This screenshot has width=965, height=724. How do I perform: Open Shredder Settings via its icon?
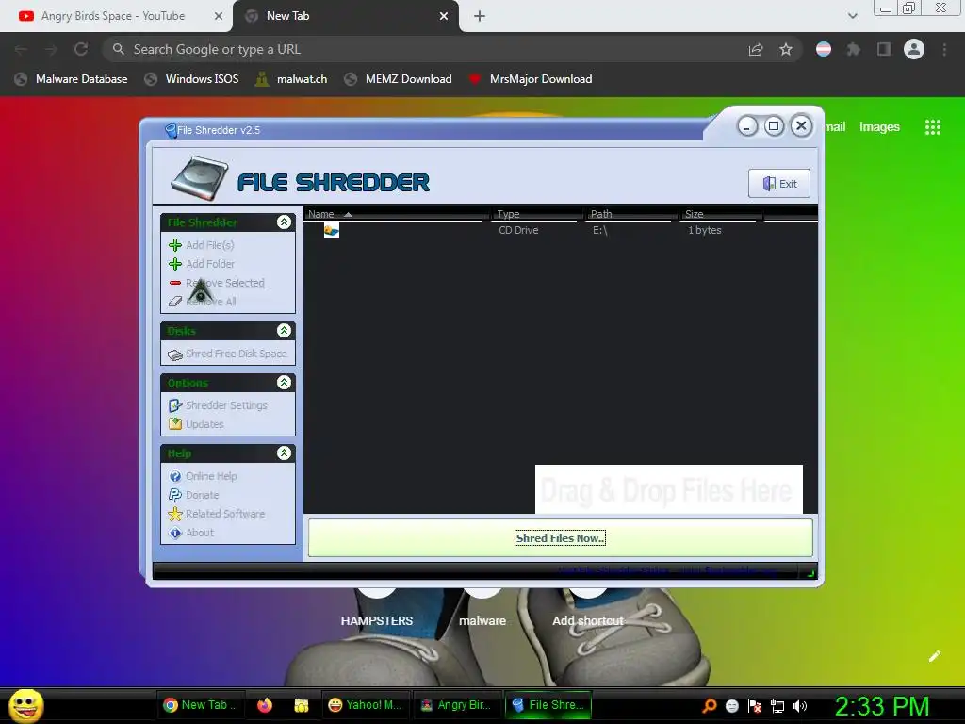pyautogui.click(x=174, y=405)
